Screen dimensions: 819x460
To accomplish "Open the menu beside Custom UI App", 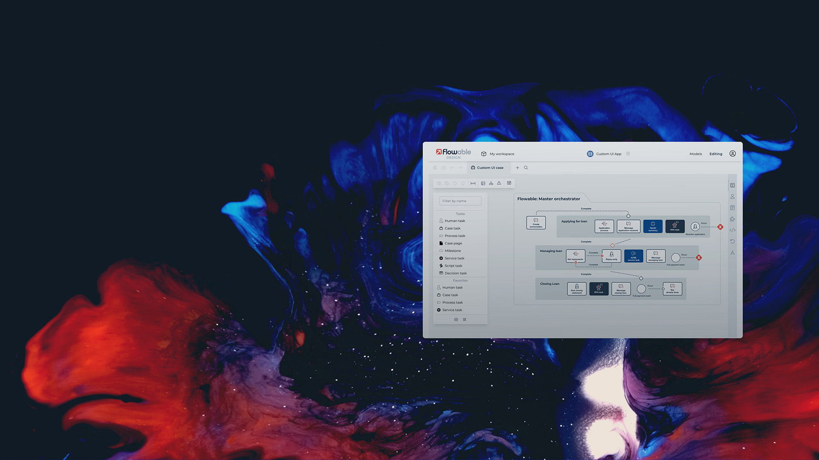I will pos(628,154).
